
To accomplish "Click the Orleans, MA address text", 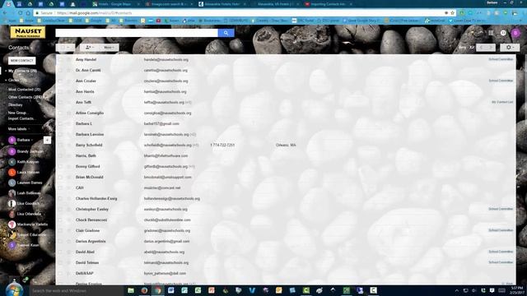I will 286,146.
